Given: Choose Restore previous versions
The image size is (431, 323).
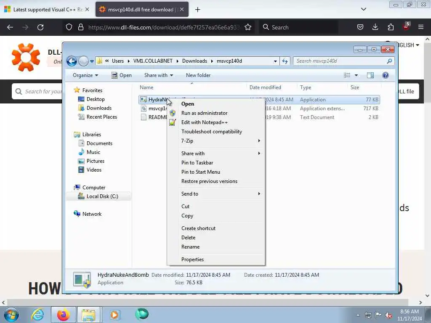Looking at the screenshot, I should click(x=216, y=182).
